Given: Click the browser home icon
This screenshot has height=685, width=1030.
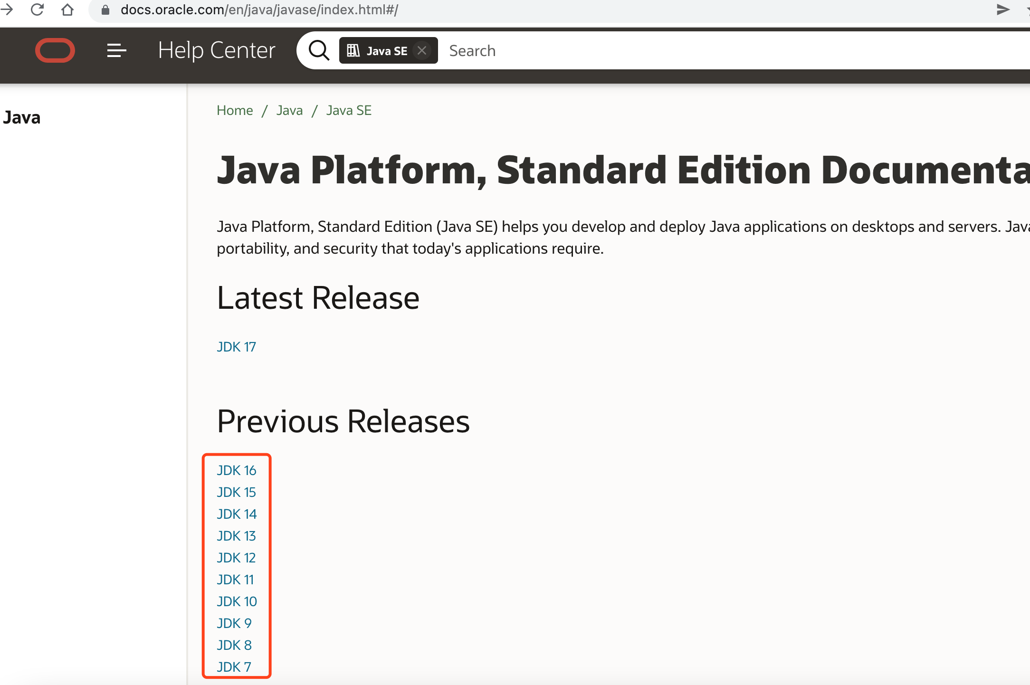Looking at the screenshot, I should pos(67,10).
